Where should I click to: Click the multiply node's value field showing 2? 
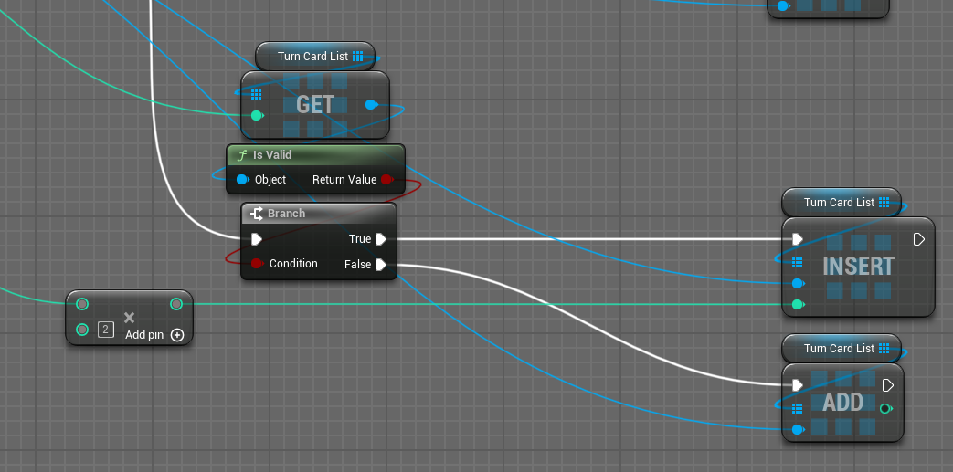tap(106, 330)
